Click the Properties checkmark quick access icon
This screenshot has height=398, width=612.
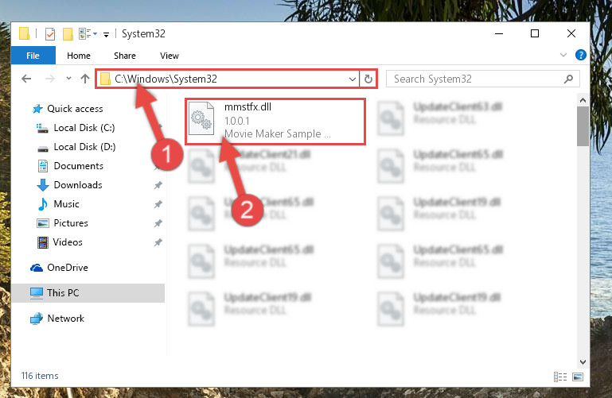(x=50, y=34)
